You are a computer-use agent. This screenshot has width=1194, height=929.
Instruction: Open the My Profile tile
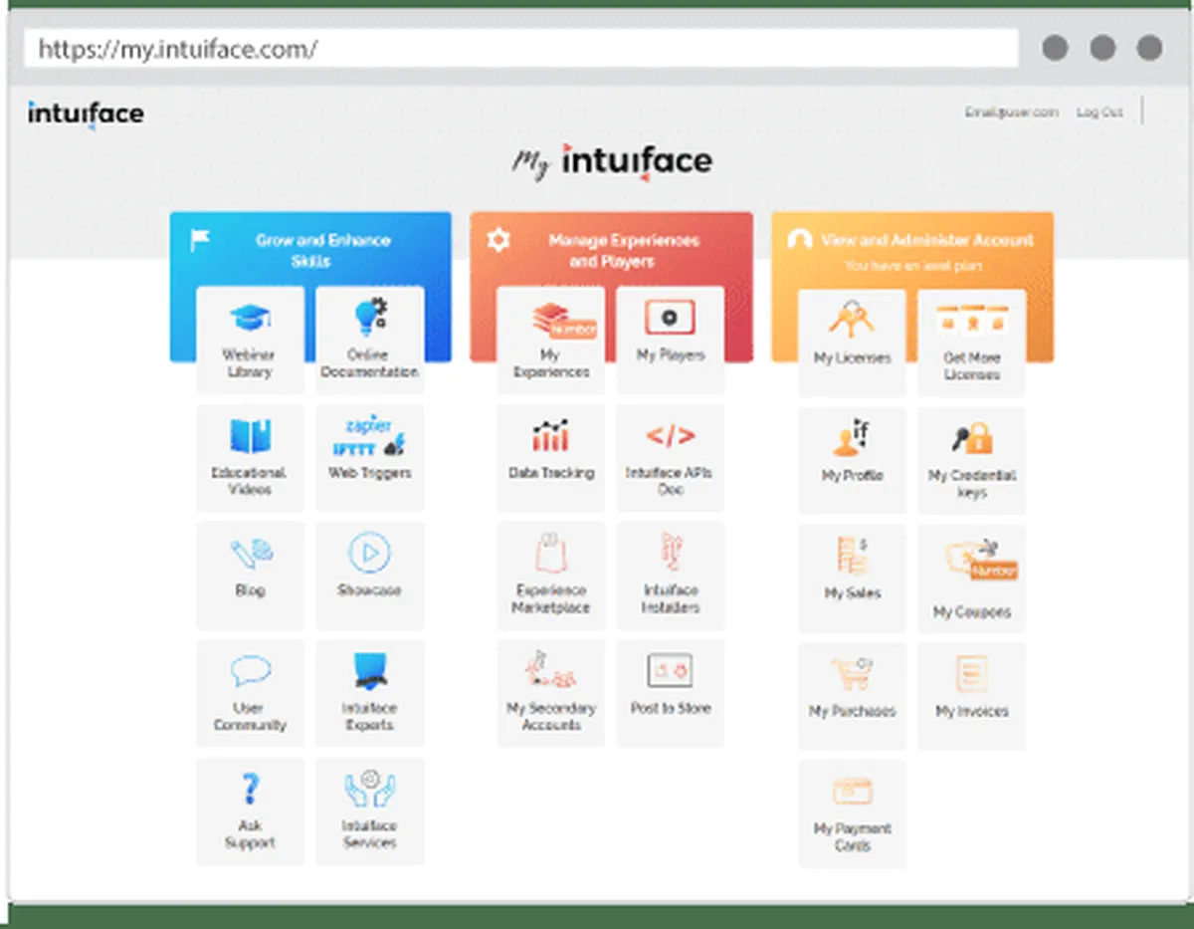tap(852, 461)
